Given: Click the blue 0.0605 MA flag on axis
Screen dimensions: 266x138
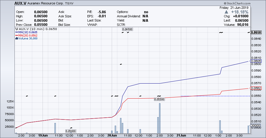Looking at the screenshot, I should [x=256, y=61].
